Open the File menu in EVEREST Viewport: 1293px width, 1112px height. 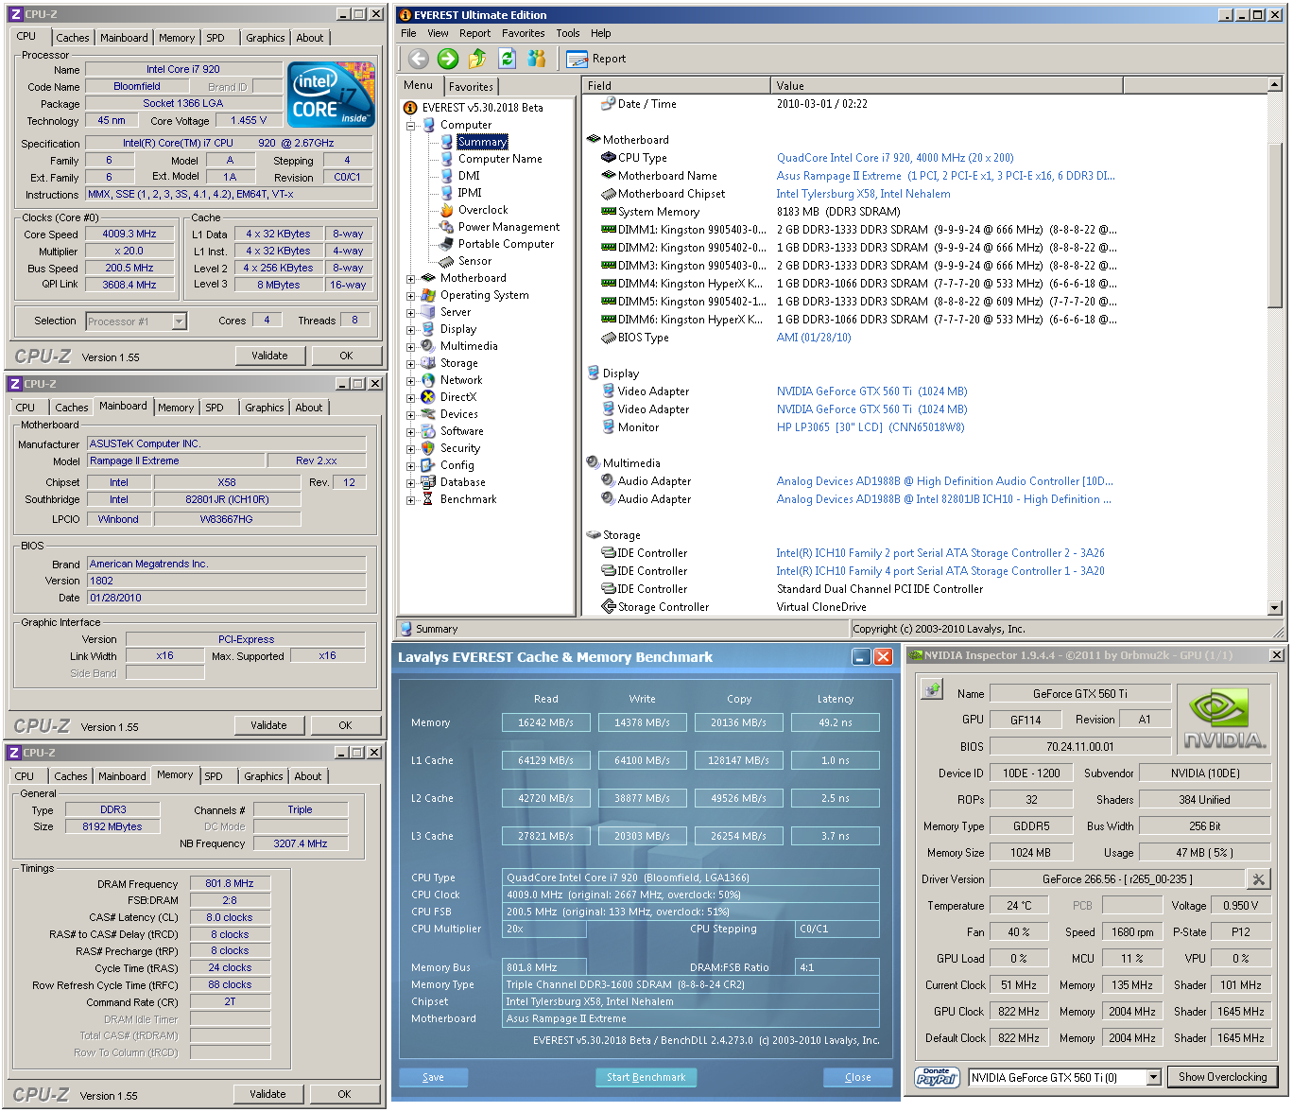408,33
